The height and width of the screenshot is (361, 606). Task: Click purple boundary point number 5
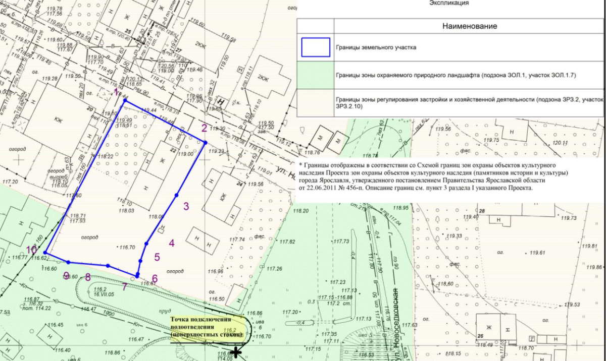coord(157,257)
